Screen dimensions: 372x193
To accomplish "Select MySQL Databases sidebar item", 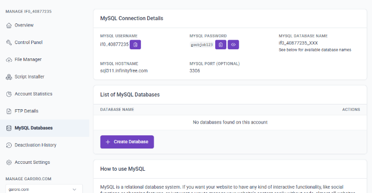I will [x=45, y=128].
